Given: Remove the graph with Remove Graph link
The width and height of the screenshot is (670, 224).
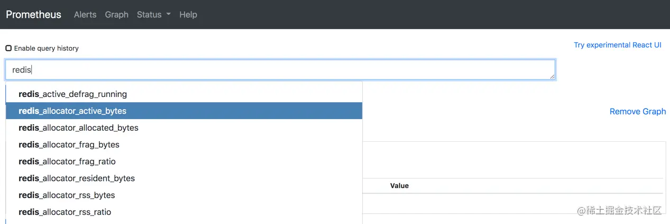Looking at the screenshot, I should tap(638, 112).
